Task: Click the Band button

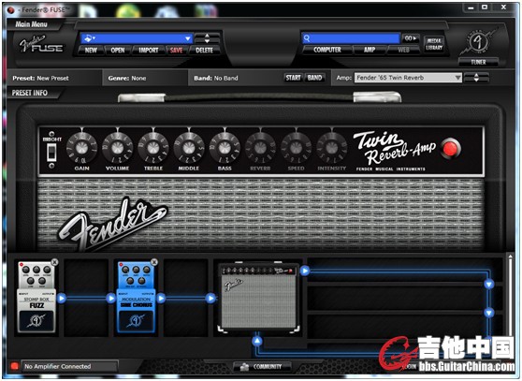Action: point(314,78)
